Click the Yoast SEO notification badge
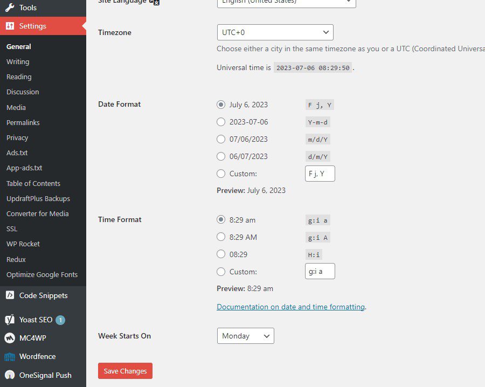The image size is (485, 387). [x=60, y=320]
